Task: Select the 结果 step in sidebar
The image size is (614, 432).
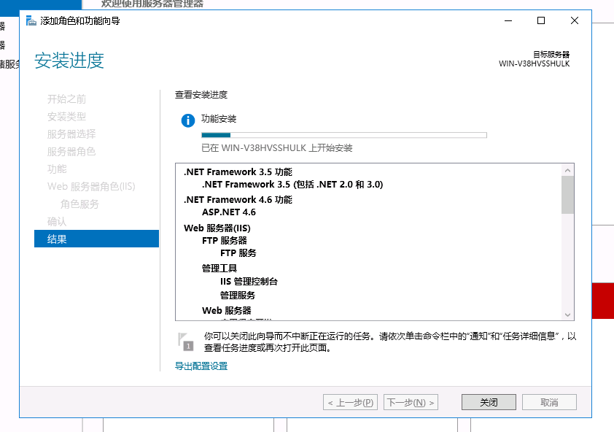Action: point(96,239)
